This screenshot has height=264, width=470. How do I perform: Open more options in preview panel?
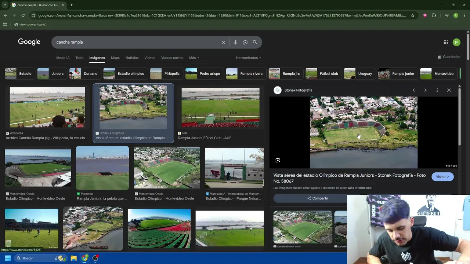[x=437, y=90]
